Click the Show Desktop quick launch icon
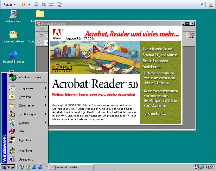The width and height of the screenshot is (216, 171). [x=28, y=167]
